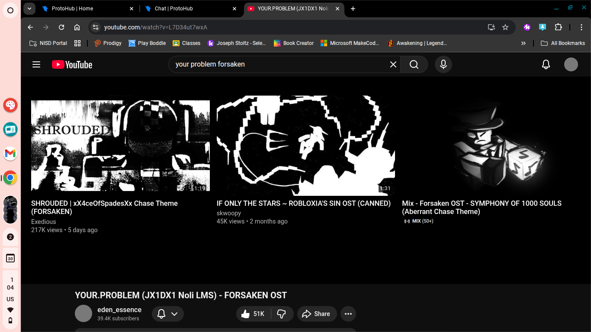Open browser extensions puzzle icon
This screenshot has width=591, height=332.
click(x=559, y=27)
